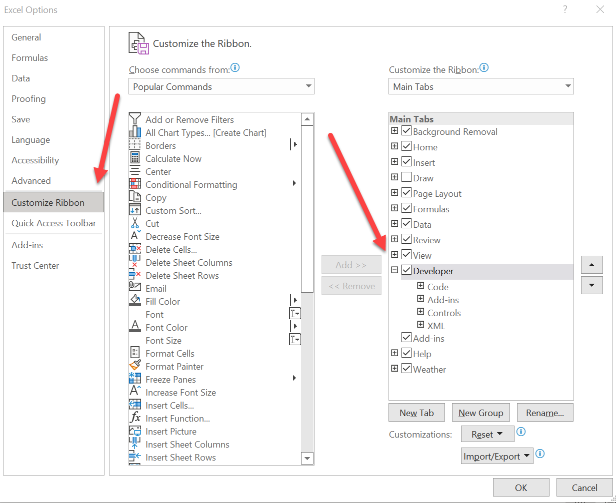This screenshot has width=616, height=503.
Task: Expand the Home tab tree item
Action: coord(394,146)
